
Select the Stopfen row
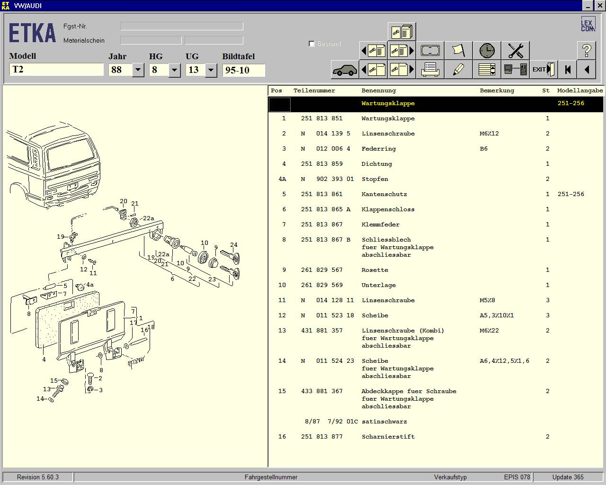(x=436, y=179)
